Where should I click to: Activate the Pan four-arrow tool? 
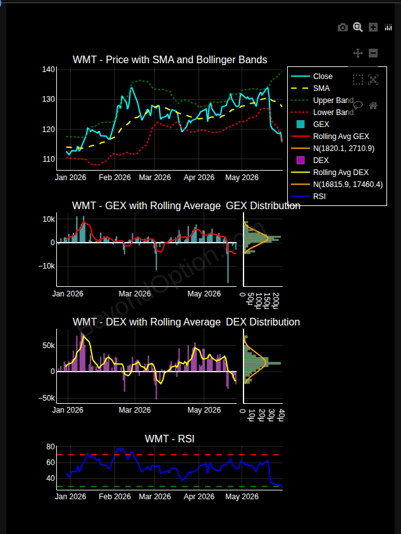coord(358,53)
